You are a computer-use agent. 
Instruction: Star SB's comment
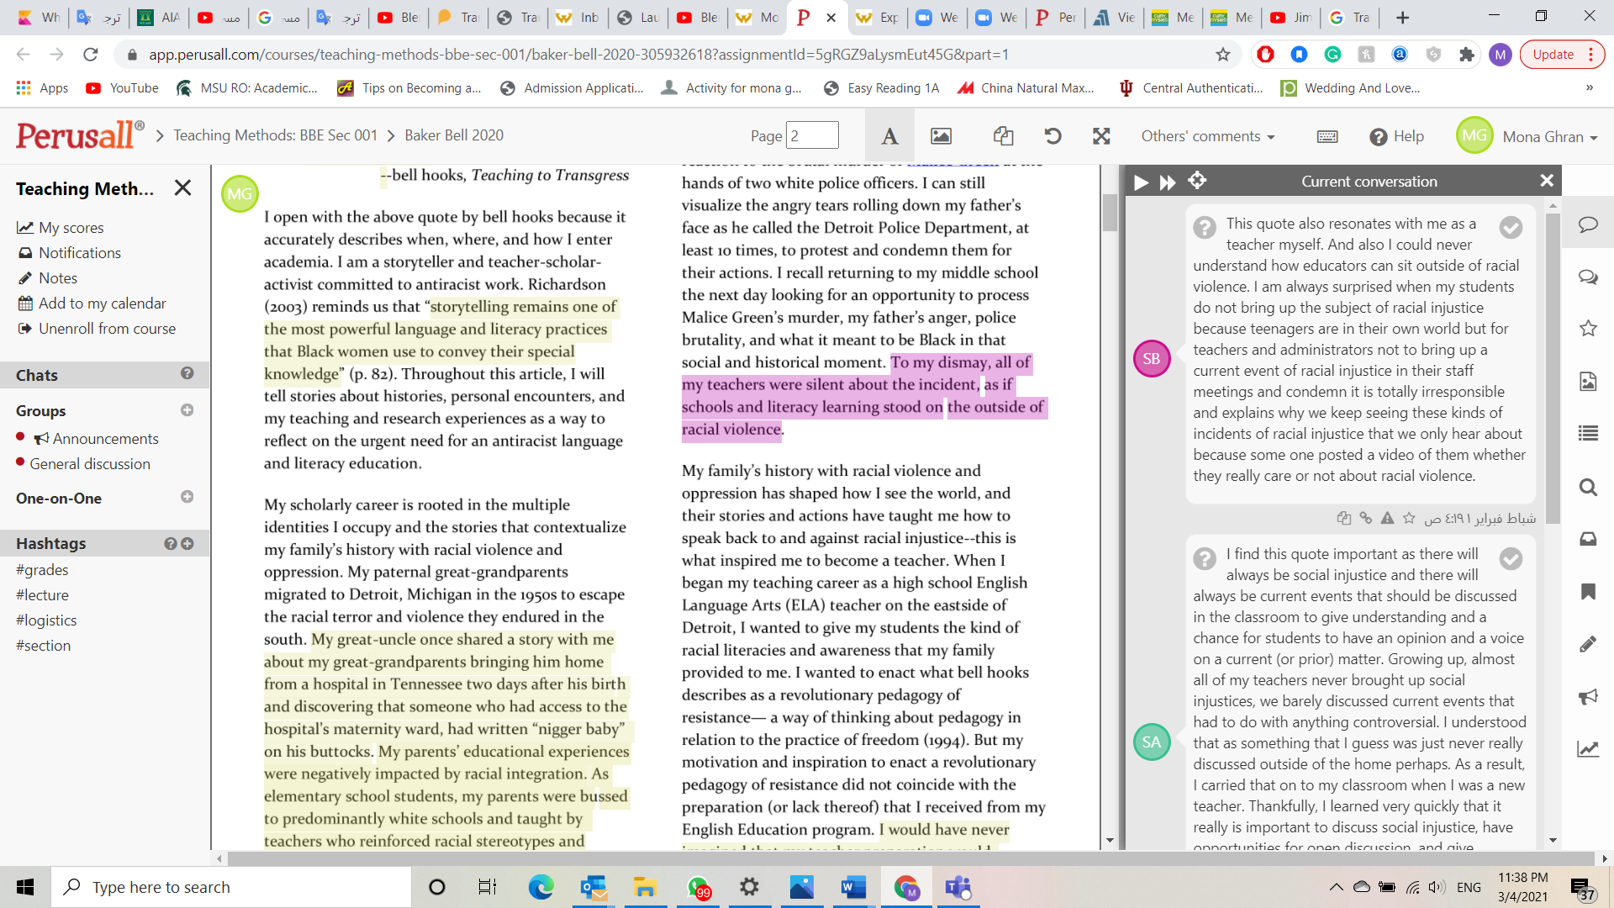1409,519
